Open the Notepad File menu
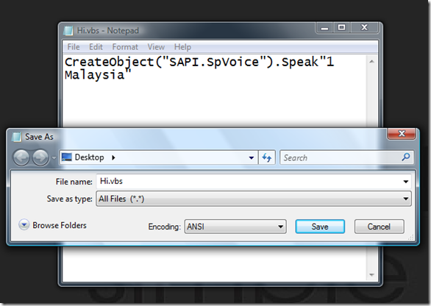 74,47
